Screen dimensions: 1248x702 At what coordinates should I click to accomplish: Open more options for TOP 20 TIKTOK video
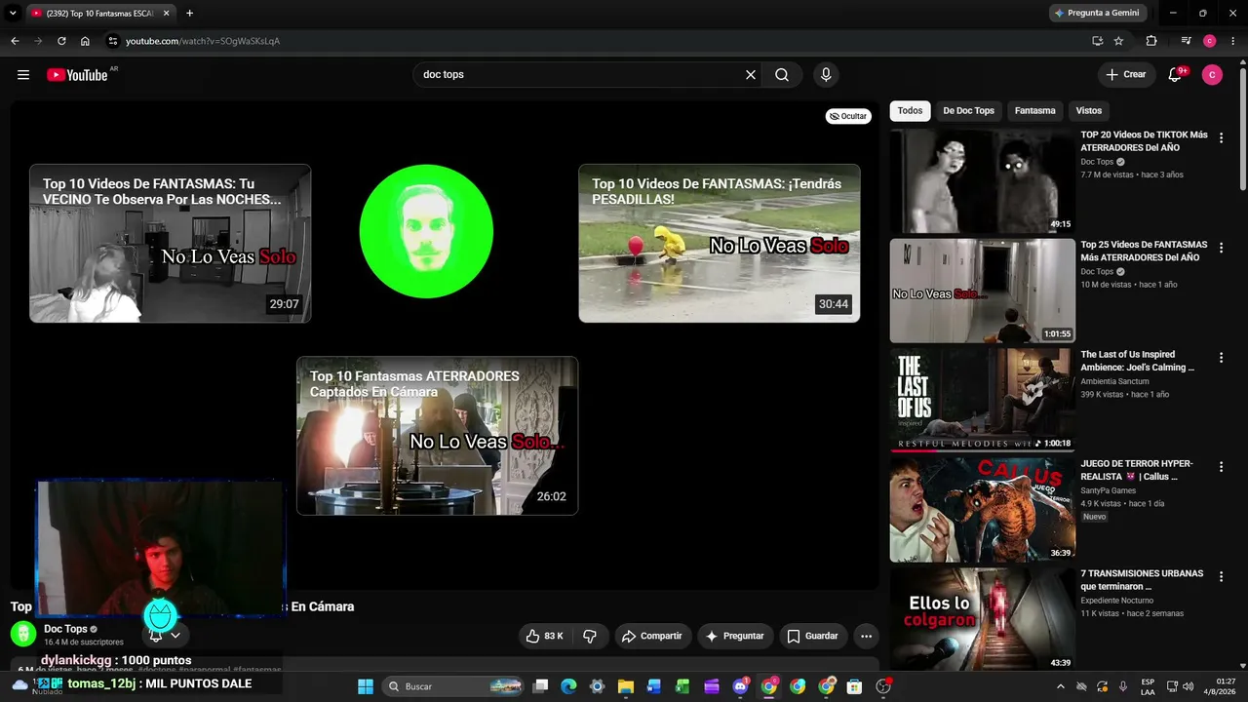[1221, 138]
